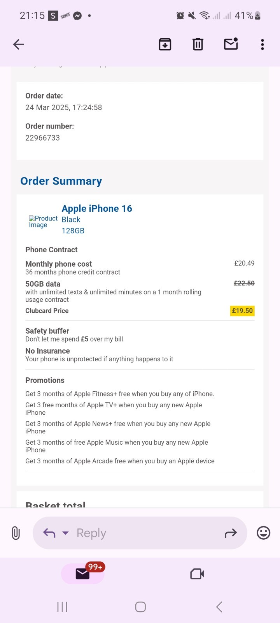Tap the reply curved-arrow icon
Image resolution: width=280 pixels, height=623 pixels.
click(48, 533)
